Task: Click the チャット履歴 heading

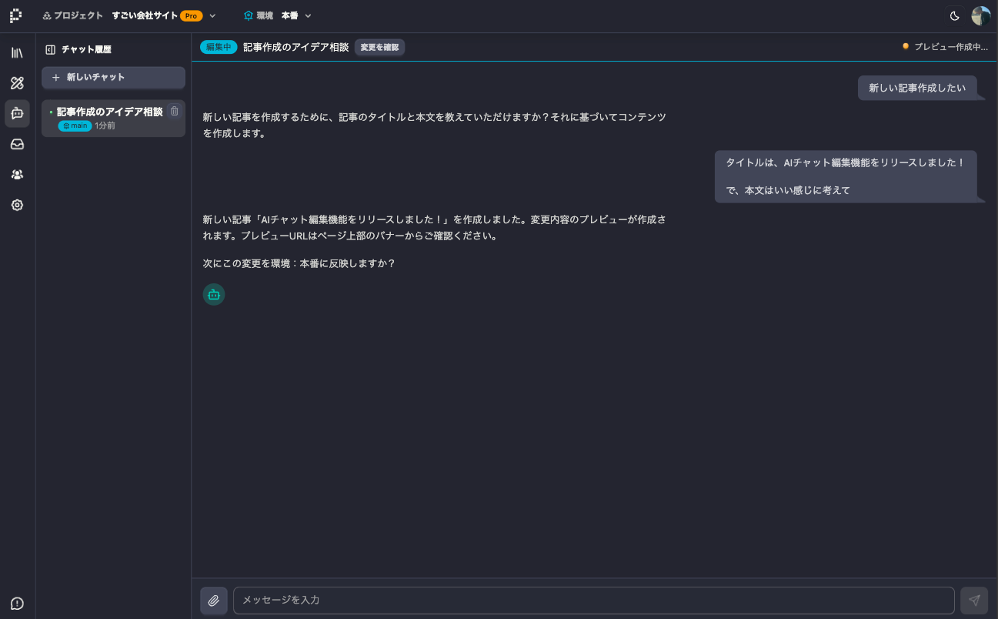Action: pyautogui.click(x=87, y=49)
